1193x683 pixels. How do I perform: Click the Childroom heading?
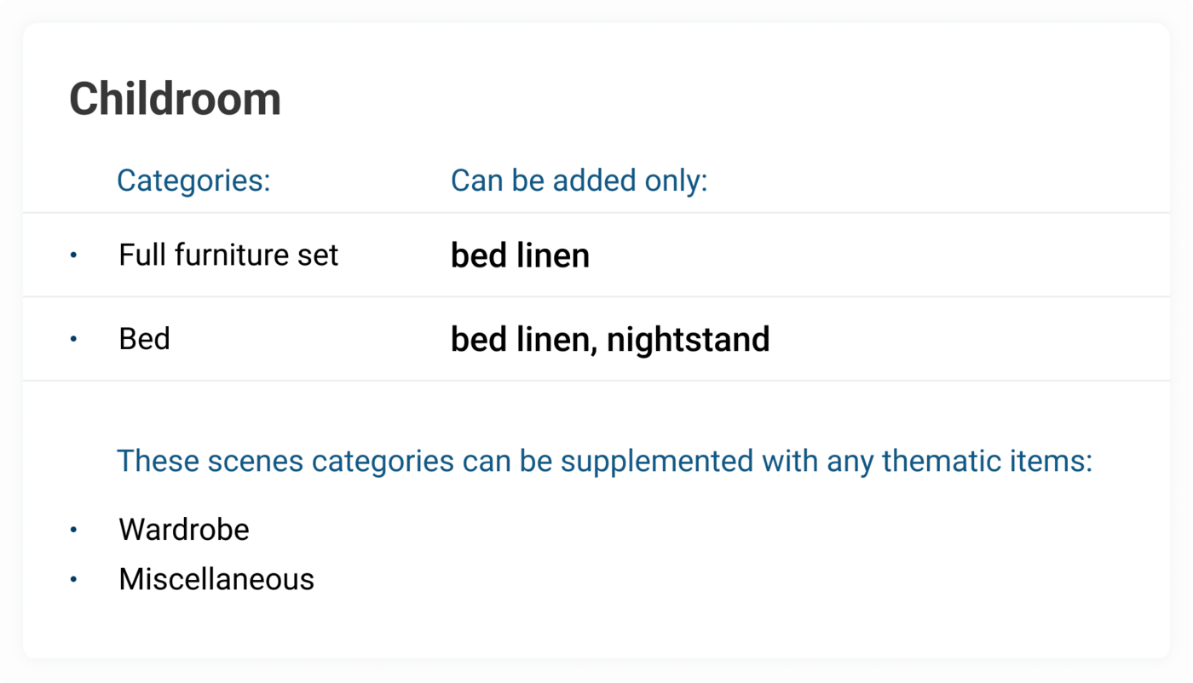(175, 100)
